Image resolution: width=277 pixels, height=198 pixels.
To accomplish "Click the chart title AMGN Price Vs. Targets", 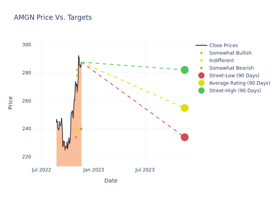I will 53,17.
